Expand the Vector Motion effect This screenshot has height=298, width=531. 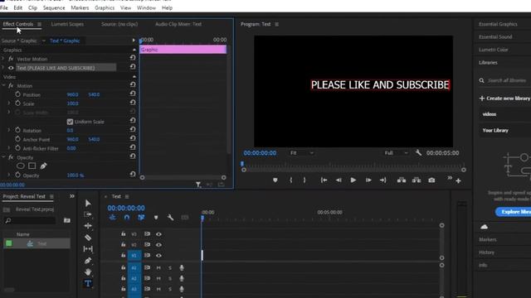tap(3, 59)
